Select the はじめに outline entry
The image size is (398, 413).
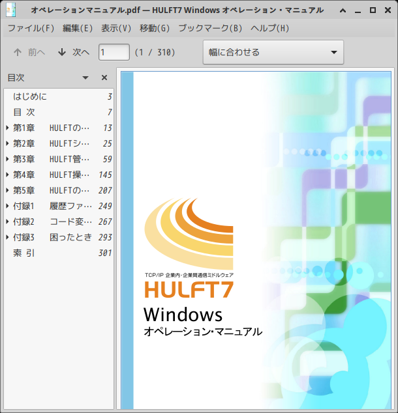coord(59,96)
